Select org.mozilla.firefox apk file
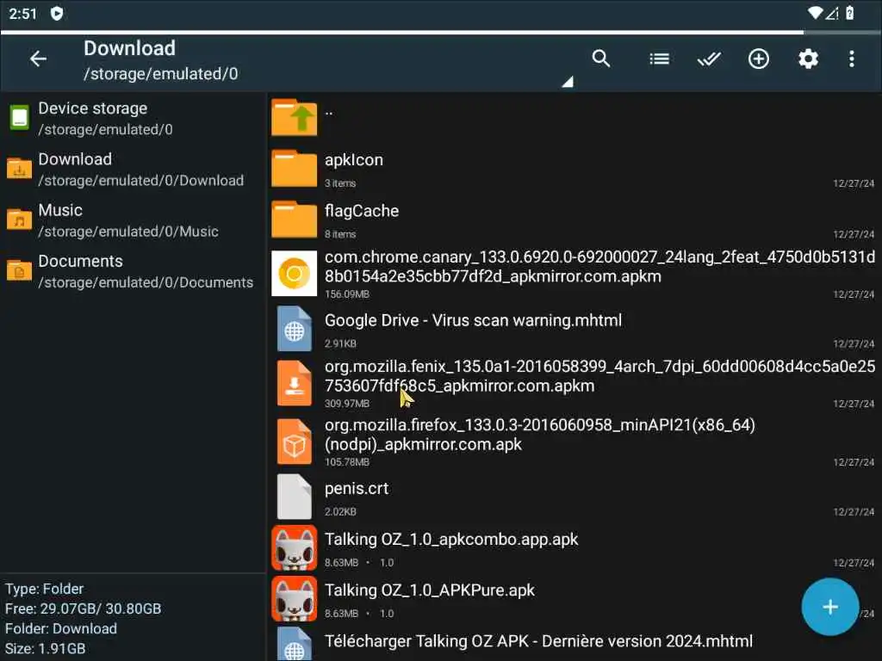The image size is (882, 661). tap(574, 443)
